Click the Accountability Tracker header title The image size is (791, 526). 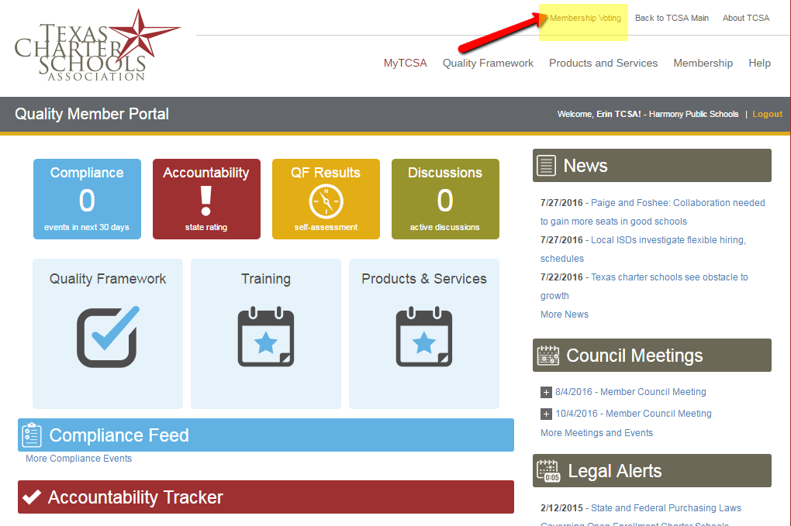(135, 497)
